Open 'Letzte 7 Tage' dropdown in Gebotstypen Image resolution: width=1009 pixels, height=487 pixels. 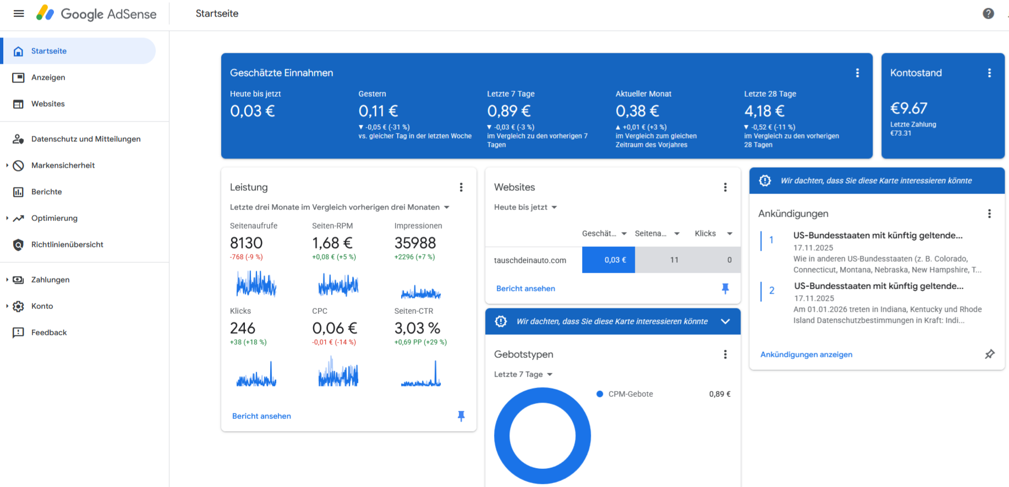pyautogui.click(x=523, y=374)
